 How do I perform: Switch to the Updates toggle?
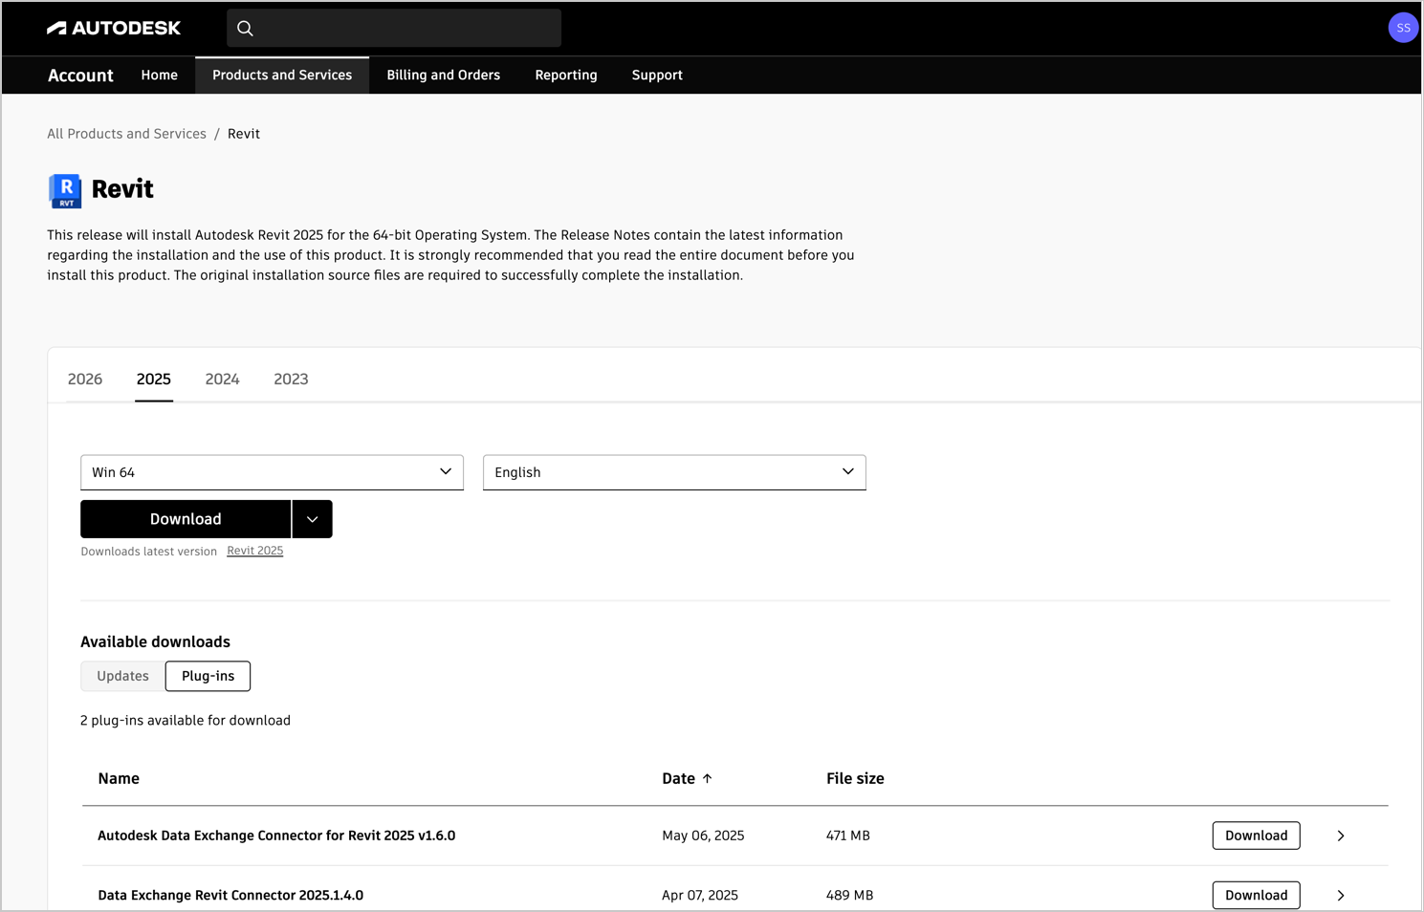(x=122, y=677)
